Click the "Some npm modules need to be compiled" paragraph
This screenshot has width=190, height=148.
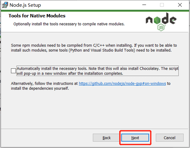click(x=94, y=48)
